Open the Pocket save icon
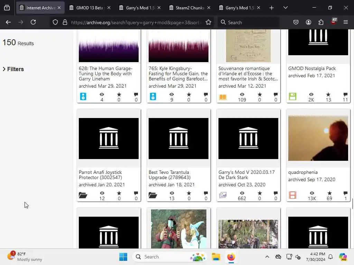The image size is (354, 265). pyautogui.click(x=296, y=22)
